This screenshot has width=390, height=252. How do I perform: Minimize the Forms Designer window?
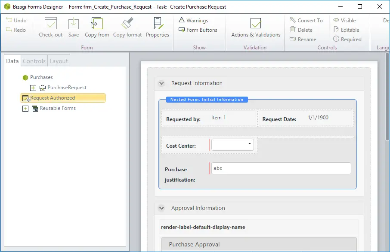340,7
